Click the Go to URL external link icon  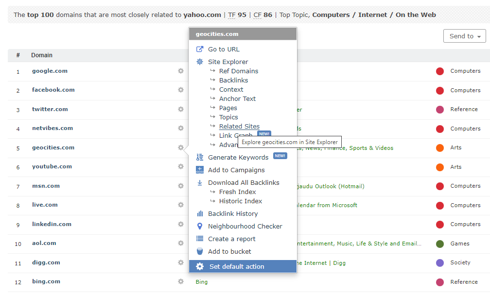(x=199, y=49)
